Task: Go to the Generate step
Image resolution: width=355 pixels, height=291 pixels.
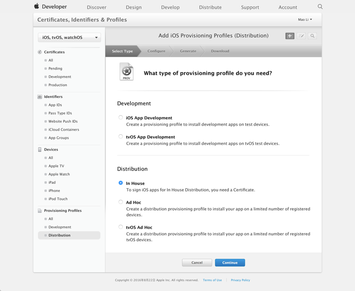Action: (x=188, y=51)
